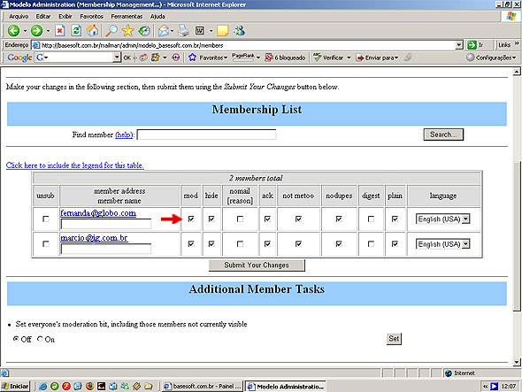Screen dimensions: 522x392
Task: Click the browser Back arrow button
Action: click(x=13, y=31)
